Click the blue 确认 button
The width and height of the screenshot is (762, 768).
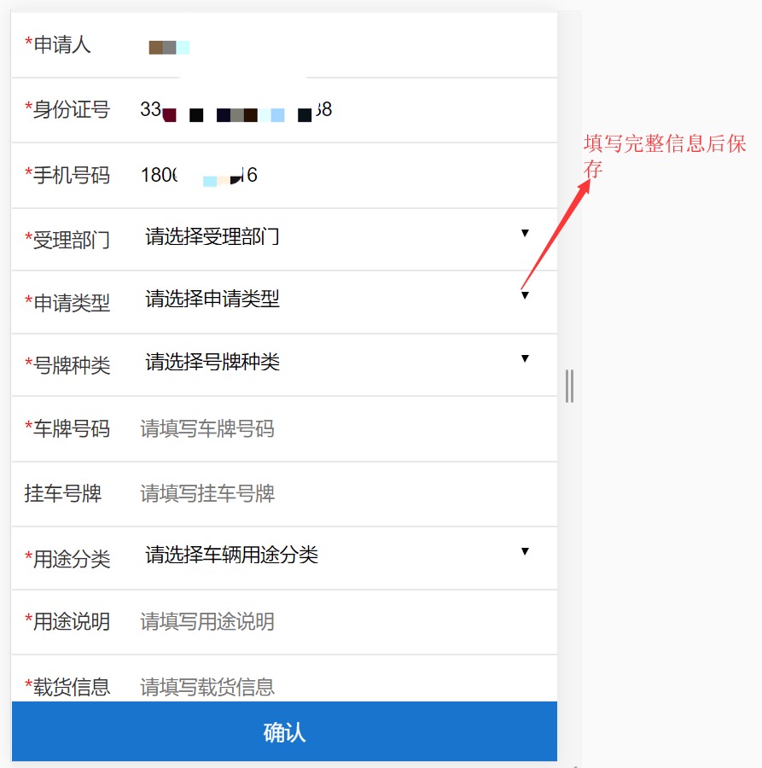[x=284, y=731]
